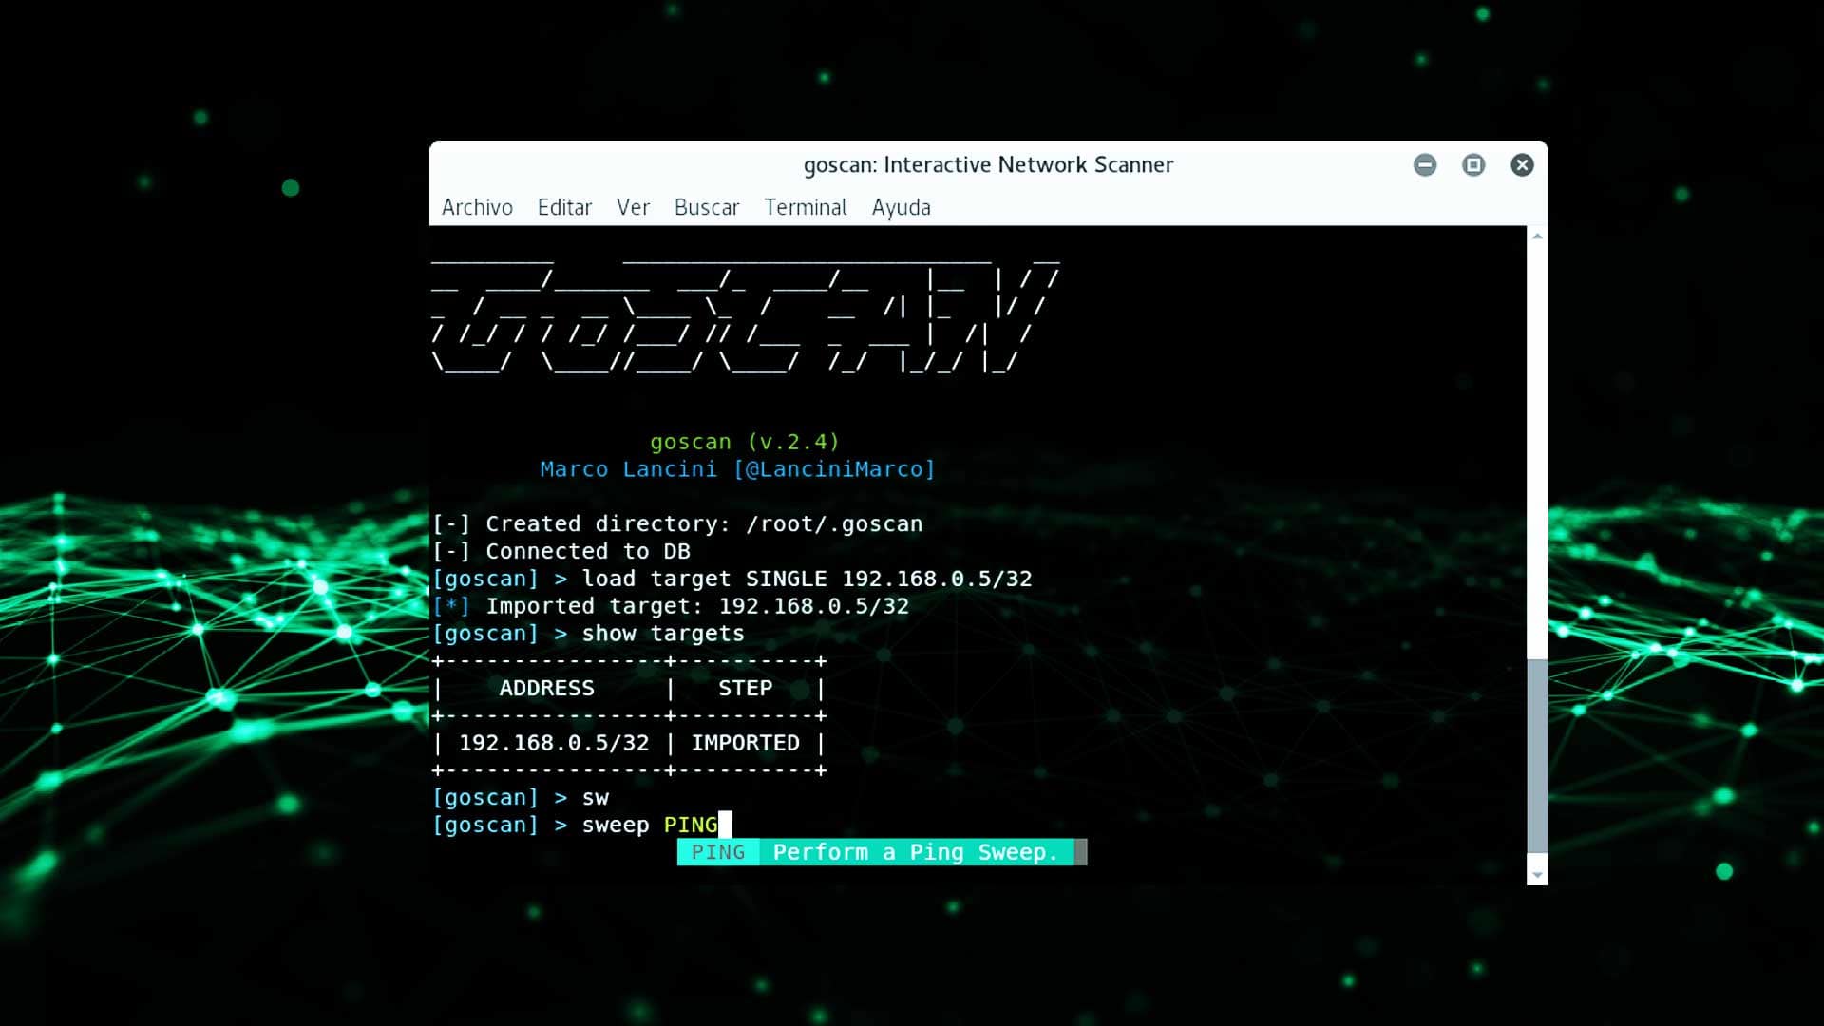This screenshot has height=1026, width=1824.
Task: Select the PING autocomplete suggestion
Action: [x=718, y=852]
